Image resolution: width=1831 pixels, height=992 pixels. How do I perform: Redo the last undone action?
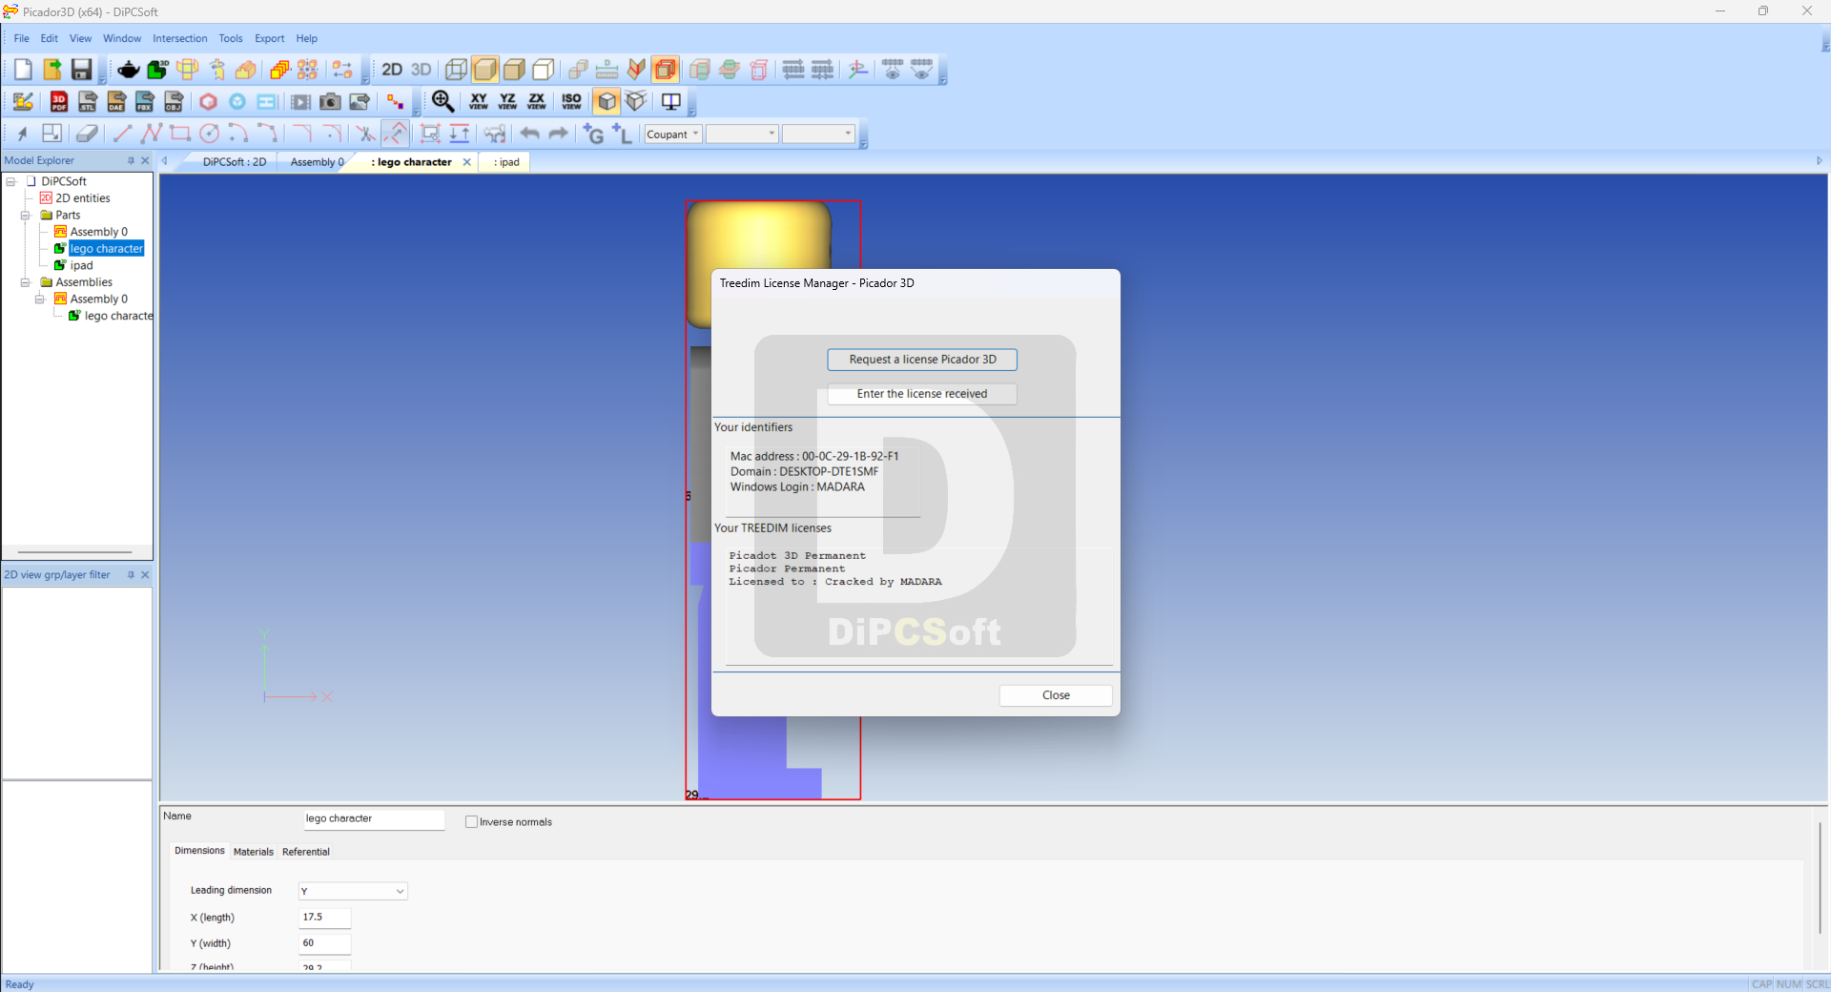(x=559, y=134)
